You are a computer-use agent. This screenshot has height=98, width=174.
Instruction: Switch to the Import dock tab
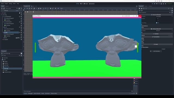pos(7,6)
